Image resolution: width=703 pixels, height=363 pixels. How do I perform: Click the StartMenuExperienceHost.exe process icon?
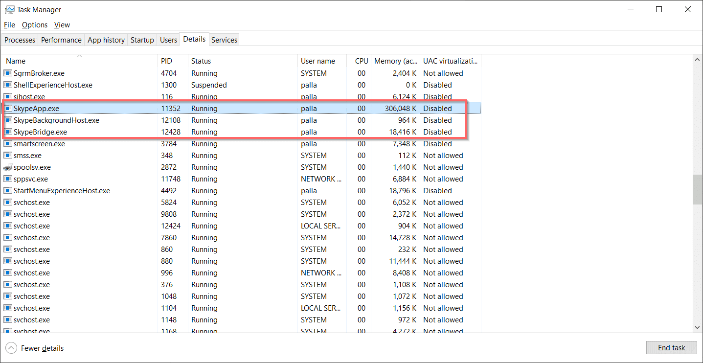(x=8, y=191)
